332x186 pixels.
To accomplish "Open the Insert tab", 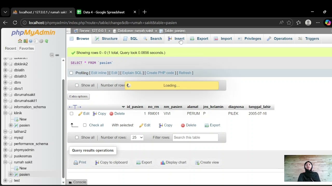I will [x=176, y=39].
